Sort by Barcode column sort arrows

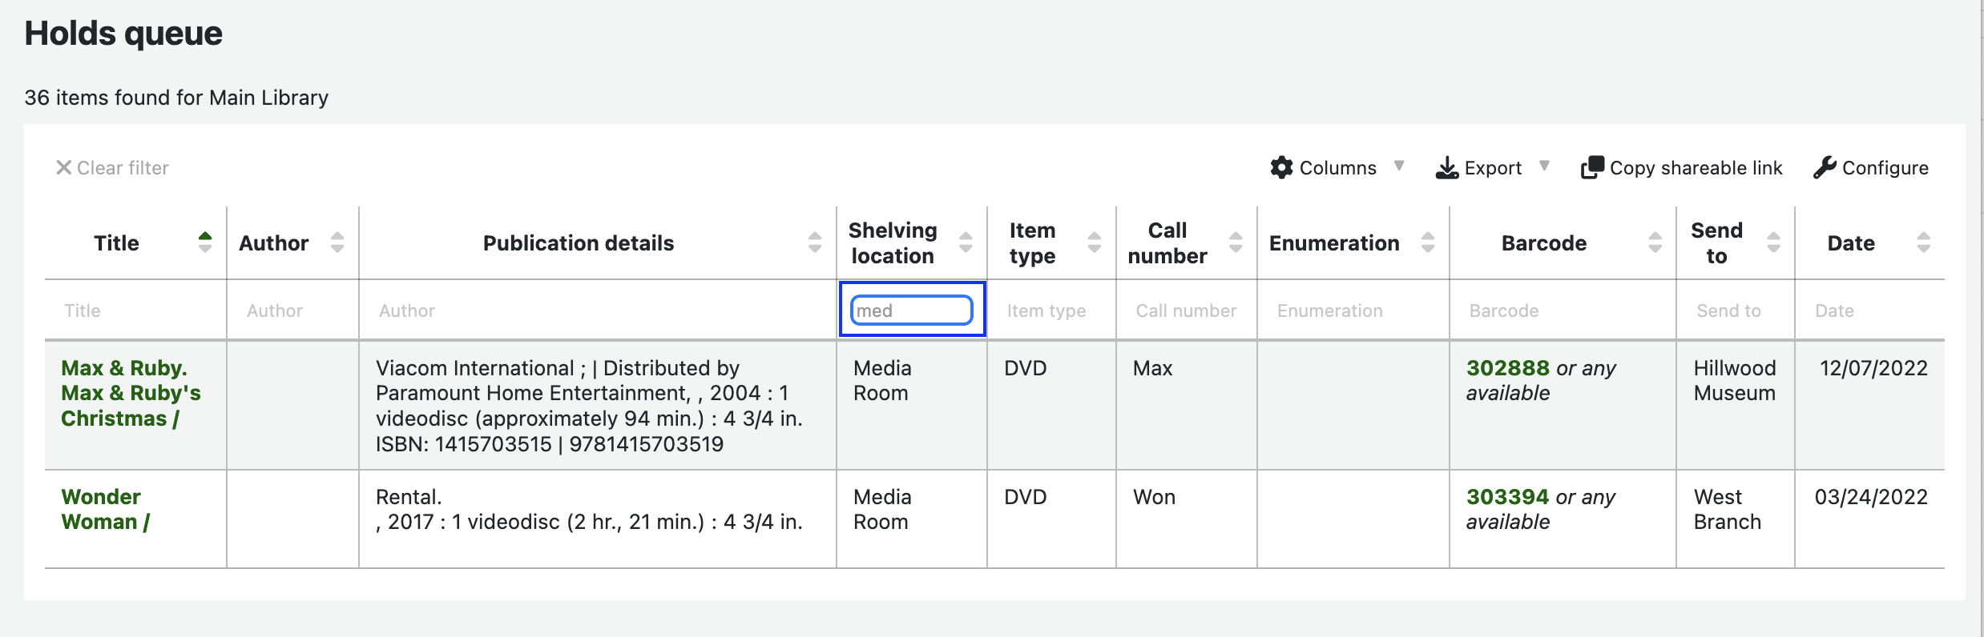[1655, 242]
